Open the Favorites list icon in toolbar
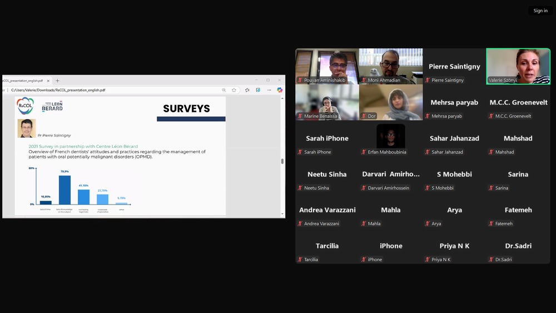The width and height of the screenshot is (556, 313). pos(247,90)
